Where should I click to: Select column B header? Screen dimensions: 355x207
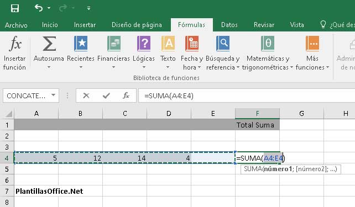click(80, 114)
